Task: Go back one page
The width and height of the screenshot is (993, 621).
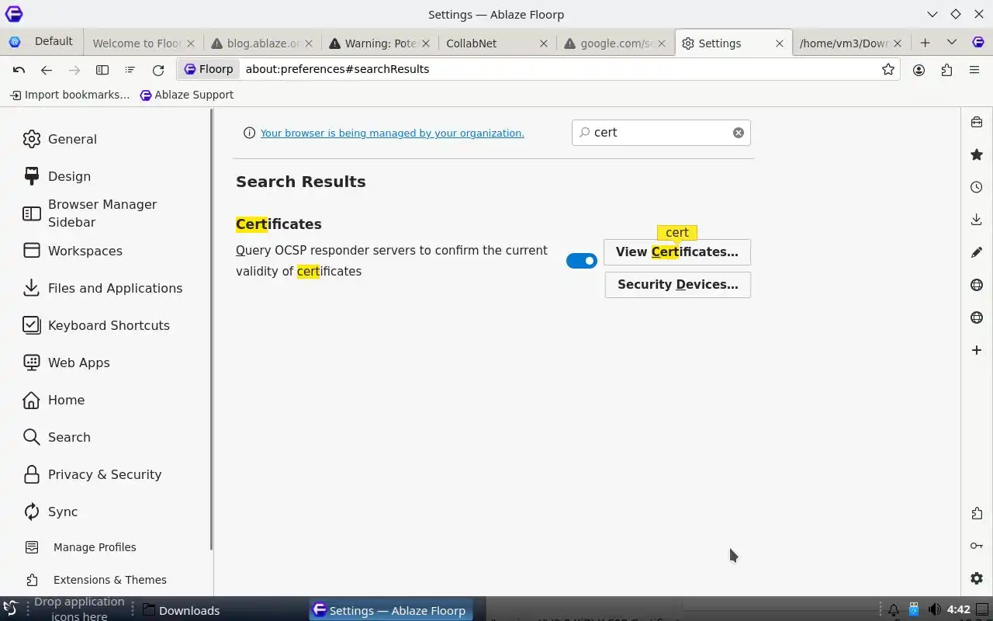Action: click(x=47, y=70)
